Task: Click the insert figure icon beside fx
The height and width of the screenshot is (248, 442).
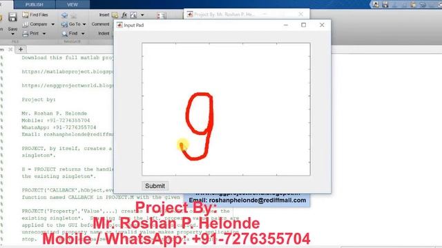Action: click(133, 15)
